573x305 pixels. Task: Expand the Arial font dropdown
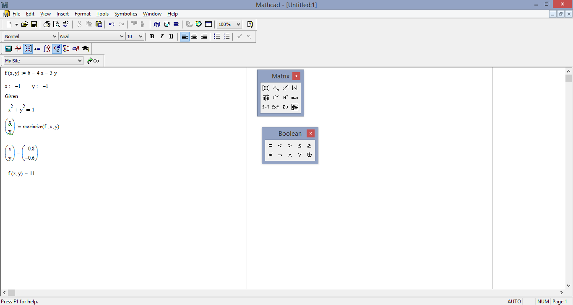tap(122, 36)
